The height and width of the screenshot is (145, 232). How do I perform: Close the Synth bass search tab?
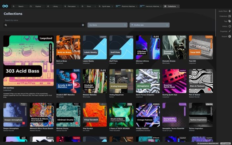pos(112,7)
